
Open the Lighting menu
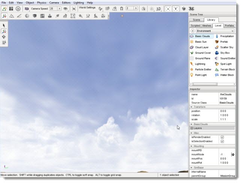79,3
